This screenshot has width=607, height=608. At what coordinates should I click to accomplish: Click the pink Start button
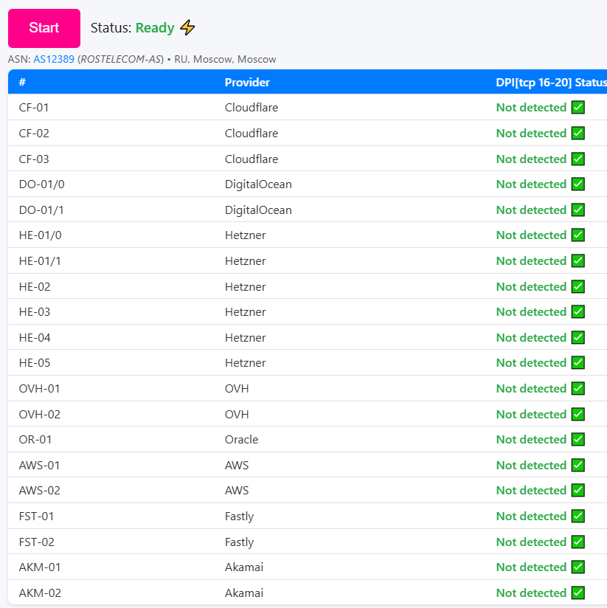tap(44, 28)
